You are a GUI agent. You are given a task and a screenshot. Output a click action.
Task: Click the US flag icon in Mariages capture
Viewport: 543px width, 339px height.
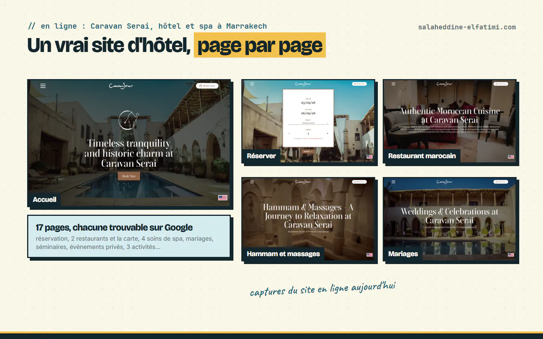[511, 255]
